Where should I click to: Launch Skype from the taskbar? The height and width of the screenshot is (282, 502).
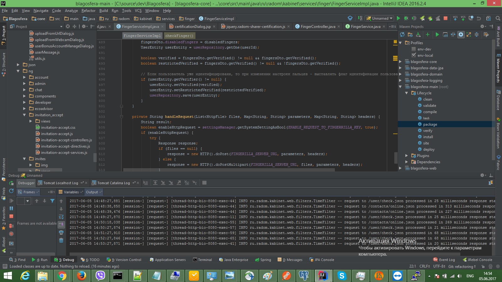342,276
